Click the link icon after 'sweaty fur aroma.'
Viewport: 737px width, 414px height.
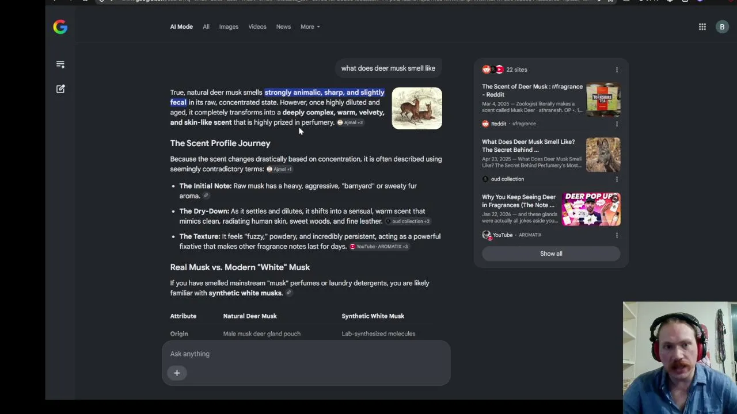[x=206, y=196]
